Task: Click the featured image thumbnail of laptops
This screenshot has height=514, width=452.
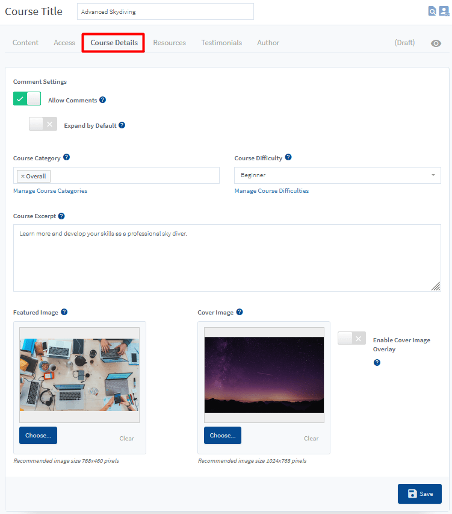Action: point(79,375)
